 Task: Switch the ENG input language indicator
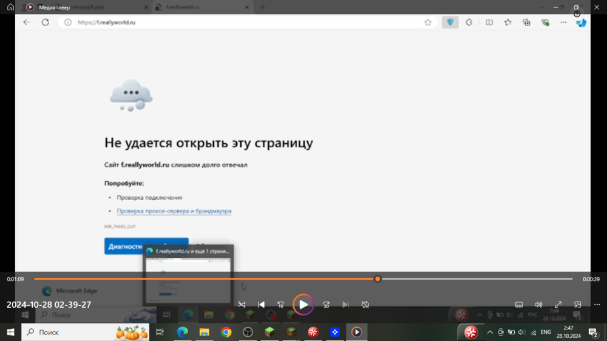pyautogui.click(x=546, y=332)
